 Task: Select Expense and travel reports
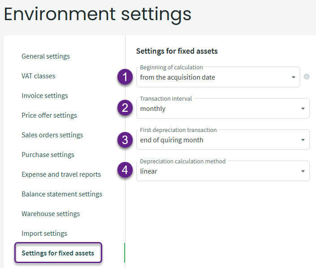pyautogui.click(x=61, y=174)
